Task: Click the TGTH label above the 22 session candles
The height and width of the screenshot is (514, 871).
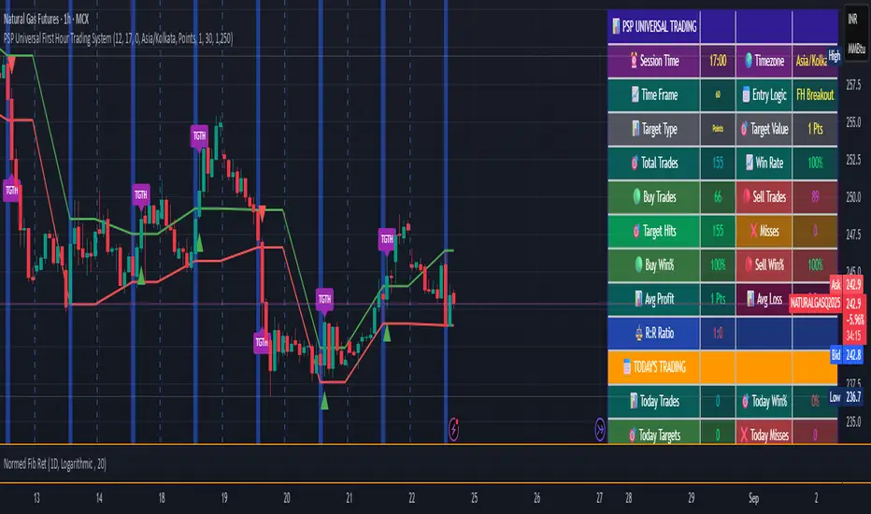Action: pos(387,239)
